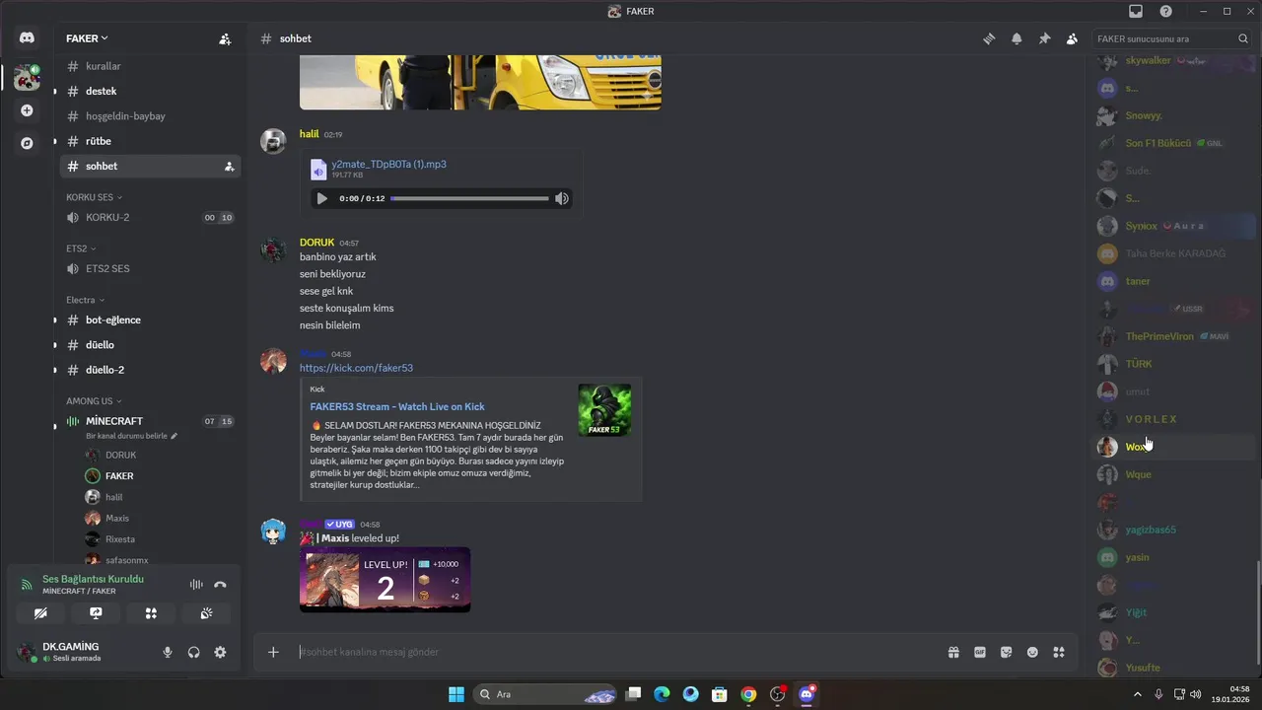
Task: Open the kurallar channel
Action: pos(150,66)
